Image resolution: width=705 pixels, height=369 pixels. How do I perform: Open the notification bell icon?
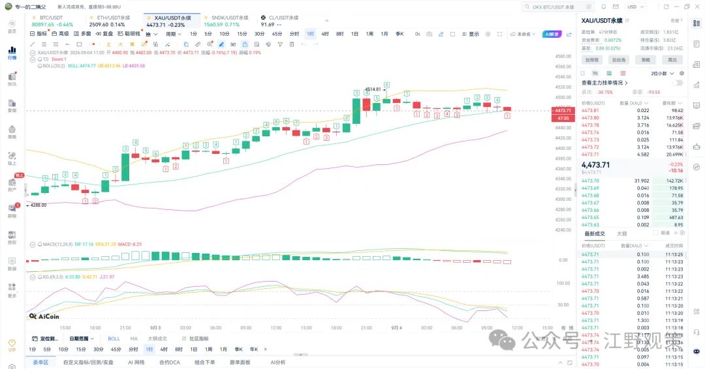click(x=604, y=7)
